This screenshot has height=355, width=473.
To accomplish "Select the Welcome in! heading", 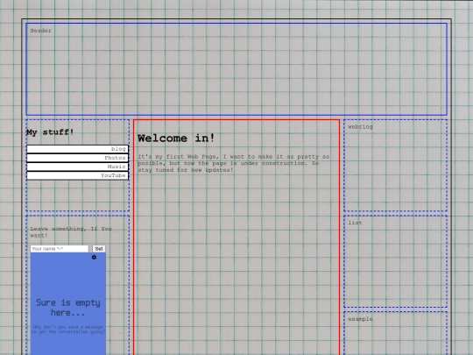I will [x=176, y=138].
